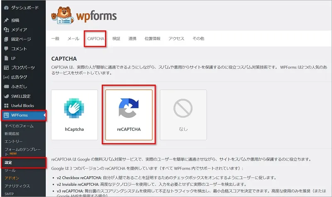Click the WPForms bear mascot logo
This screenshot has height=197, width=332.
[x=62, y=17]
